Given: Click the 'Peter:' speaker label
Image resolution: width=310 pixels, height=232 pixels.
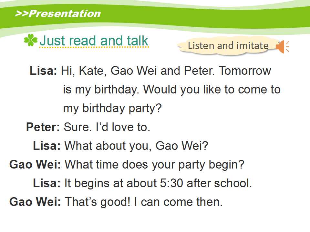Looking at the screenshot, I should pyautogui.click(x=43, y=127).
